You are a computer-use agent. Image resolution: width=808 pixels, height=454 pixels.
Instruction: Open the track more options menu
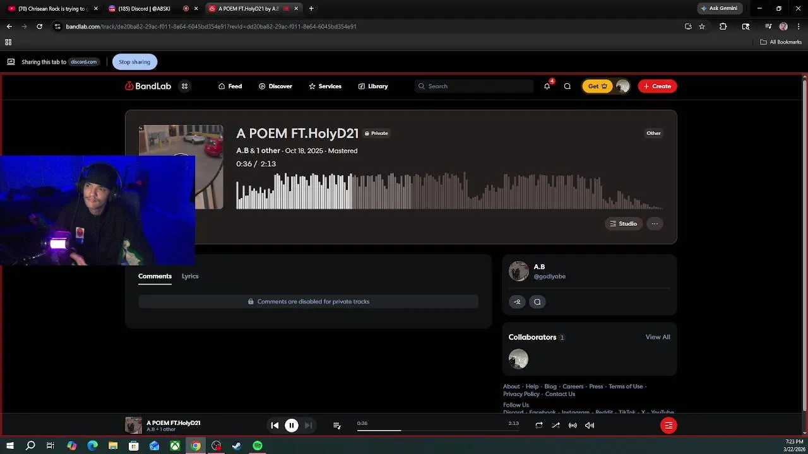click(655, 224)
